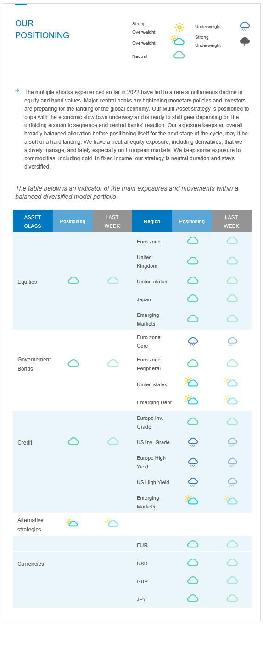263x666 pixels.
Task: Click Emerging Debt overweight positioning icon
Action: point(191,400)
